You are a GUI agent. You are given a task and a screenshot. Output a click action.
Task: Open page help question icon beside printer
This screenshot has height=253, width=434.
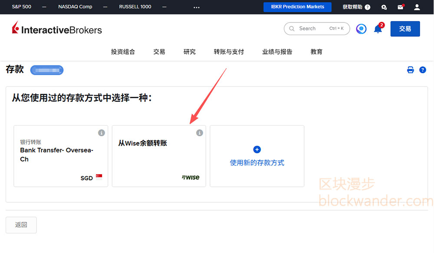[x=423, y=70]
